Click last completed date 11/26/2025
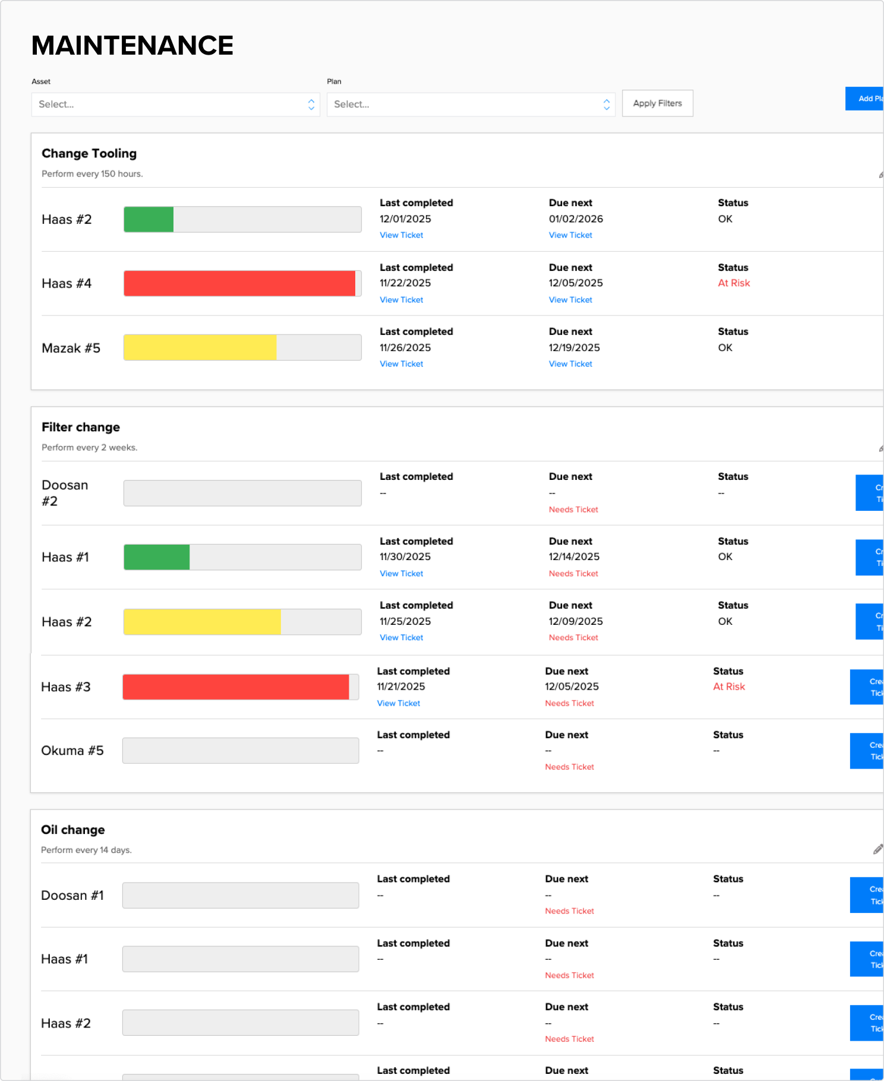 point(405,348)
